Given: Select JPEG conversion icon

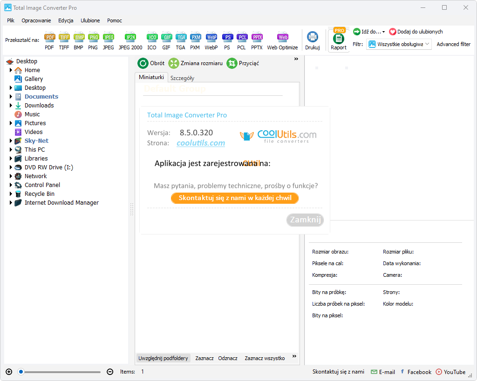Looking at the screenshot, I should [108, 40].
